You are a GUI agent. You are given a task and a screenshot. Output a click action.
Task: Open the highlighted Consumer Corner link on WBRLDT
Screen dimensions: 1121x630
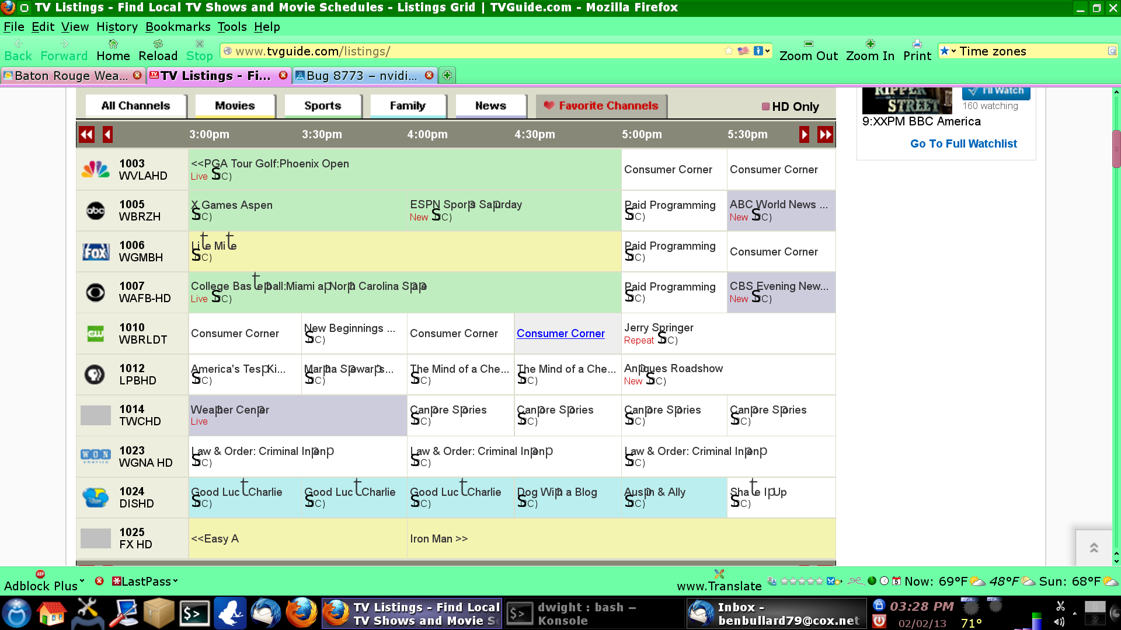pyautogui.click(x=560, y=333)
